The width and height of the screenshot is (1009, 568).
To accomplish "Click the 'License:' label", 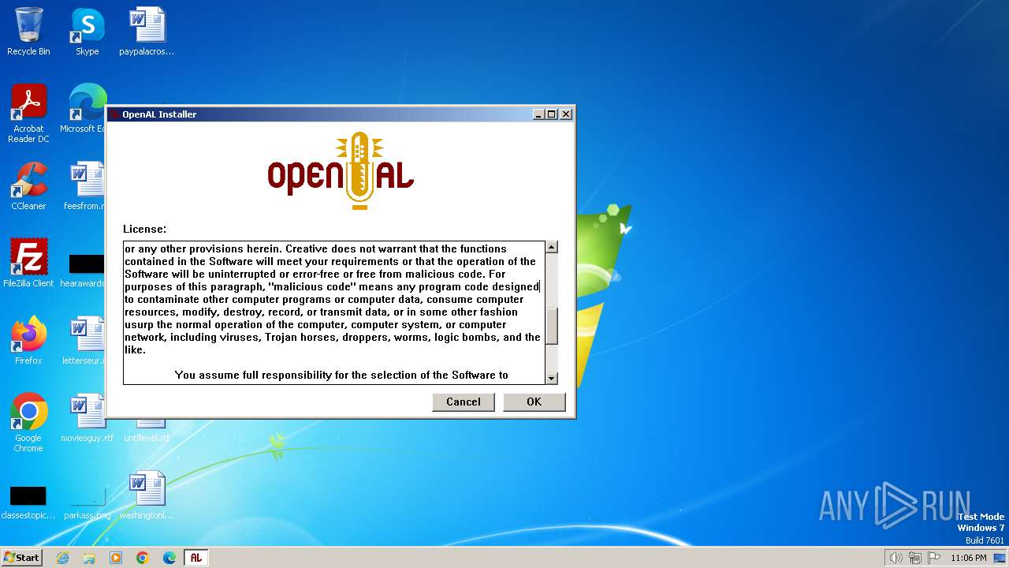I will (145, 229).
